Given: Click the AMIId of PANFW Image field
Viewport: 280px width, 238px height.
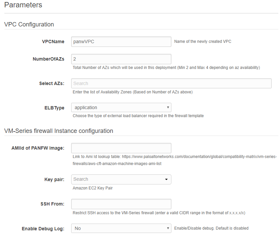Looking at the screenshot, I should click(x=121, y=148).
